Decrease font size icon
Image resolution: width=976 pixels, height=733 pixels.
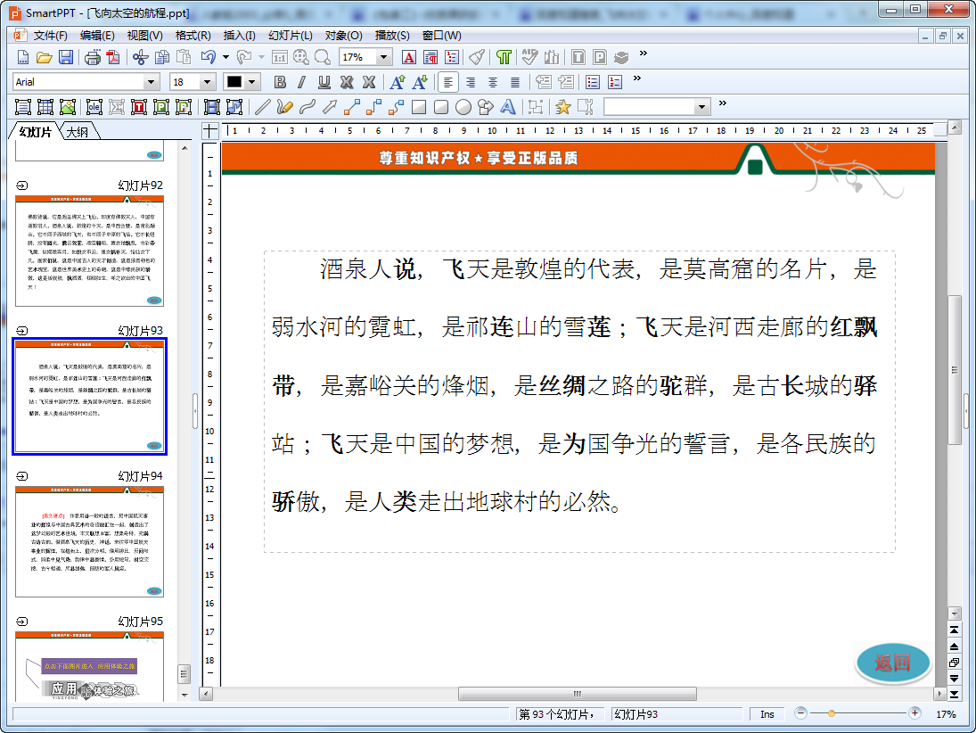tap(420, 82)
